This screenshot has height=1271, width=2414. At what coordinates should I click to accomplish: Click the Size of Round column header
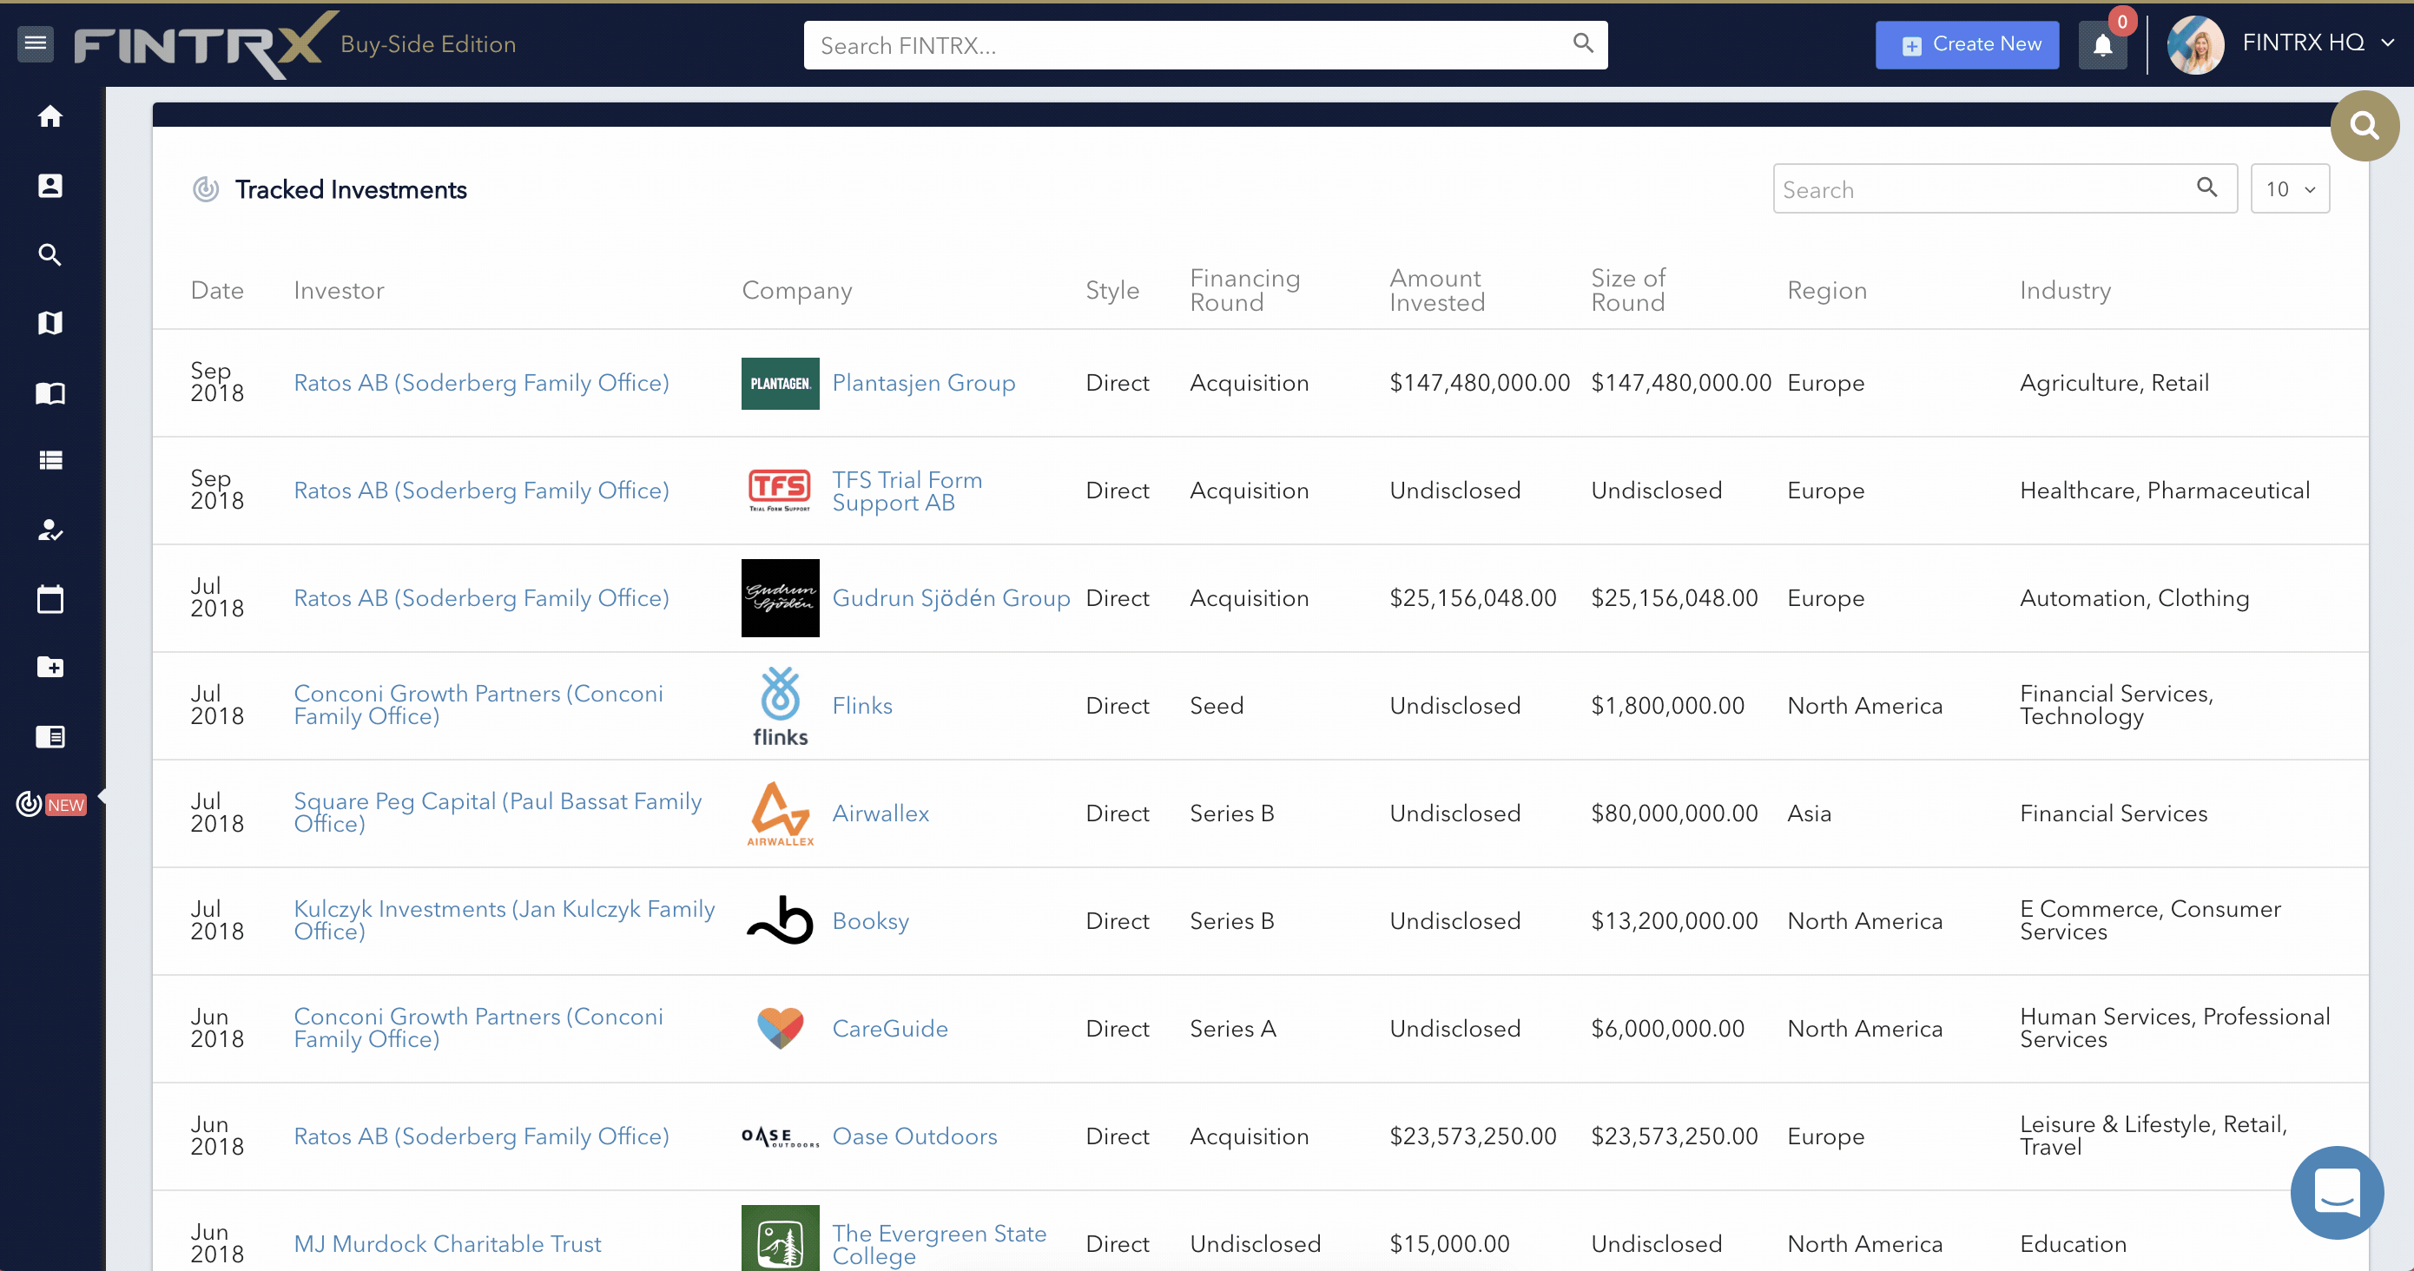click(1629, 290)
